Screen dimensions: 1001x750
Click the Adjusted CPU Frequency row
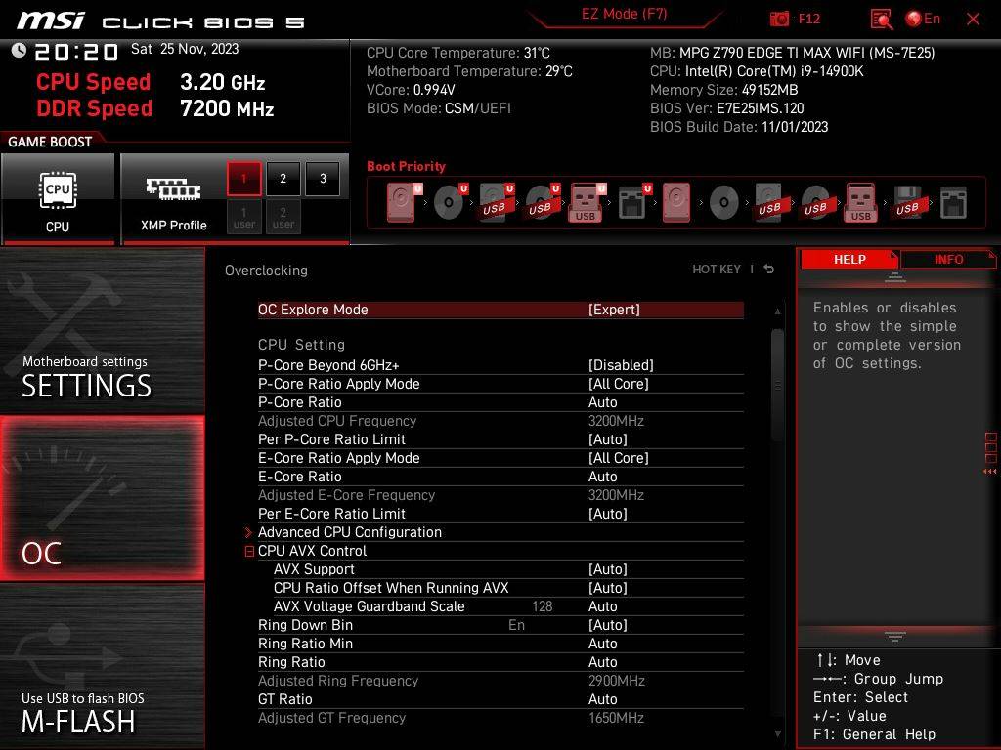(500, 420)
